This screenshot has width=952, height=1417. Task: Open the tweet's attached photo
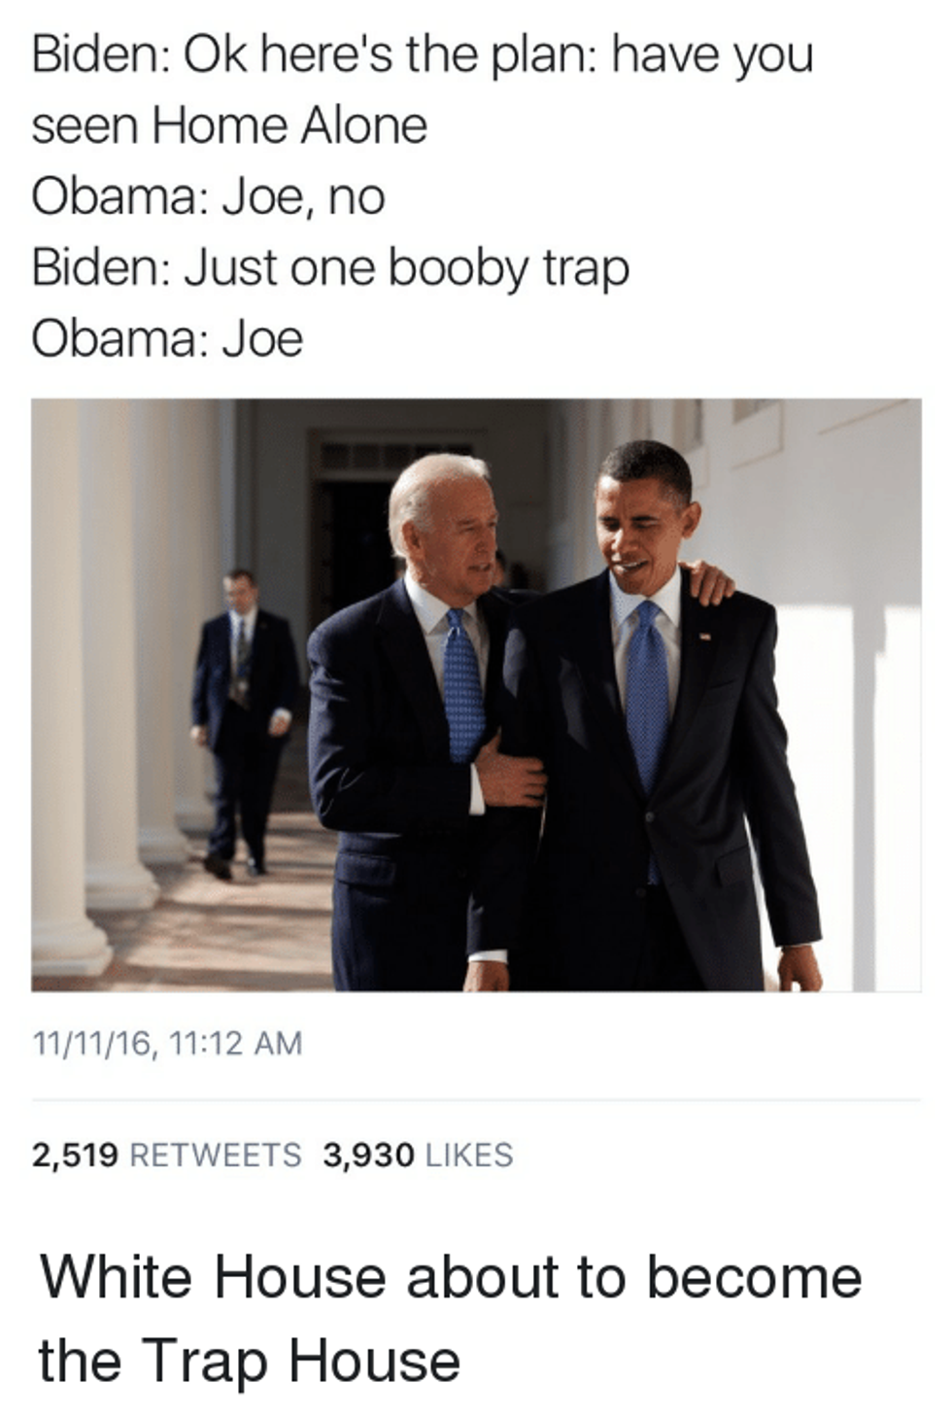click(476, 695)
